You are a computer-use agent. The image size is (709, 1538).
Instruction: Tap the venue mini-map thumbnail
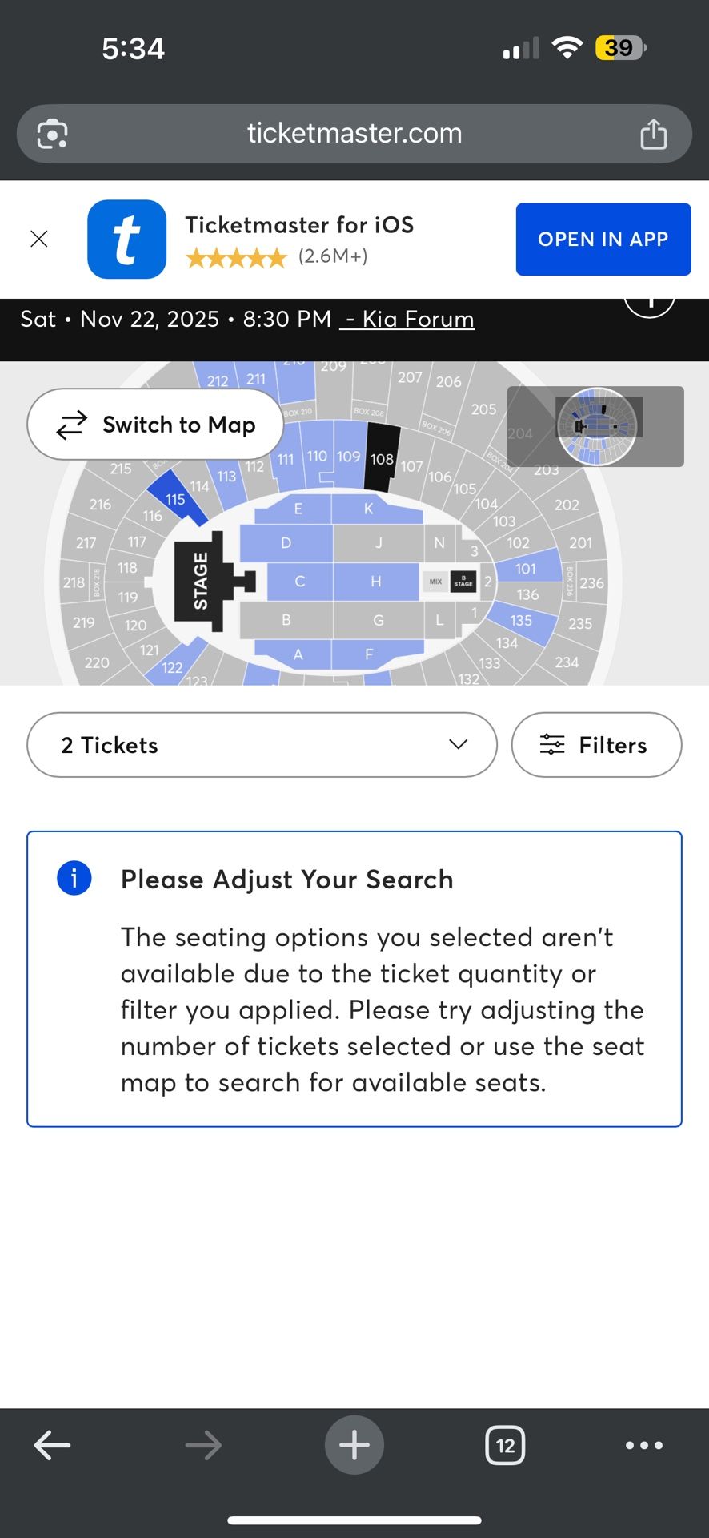click(x=595, y=426)
